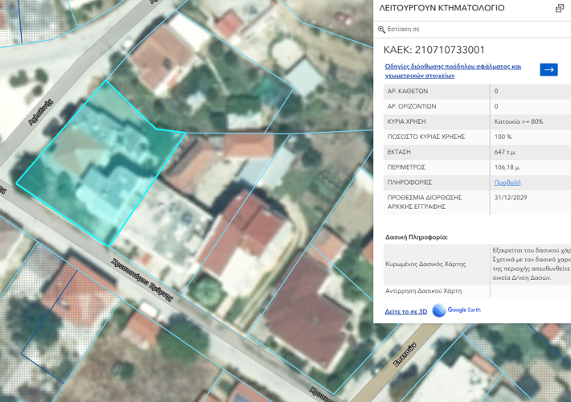The height and width of the screenshot is (402, 571).
Task: Click the Σπετσών street label
Action: point(405,355)
